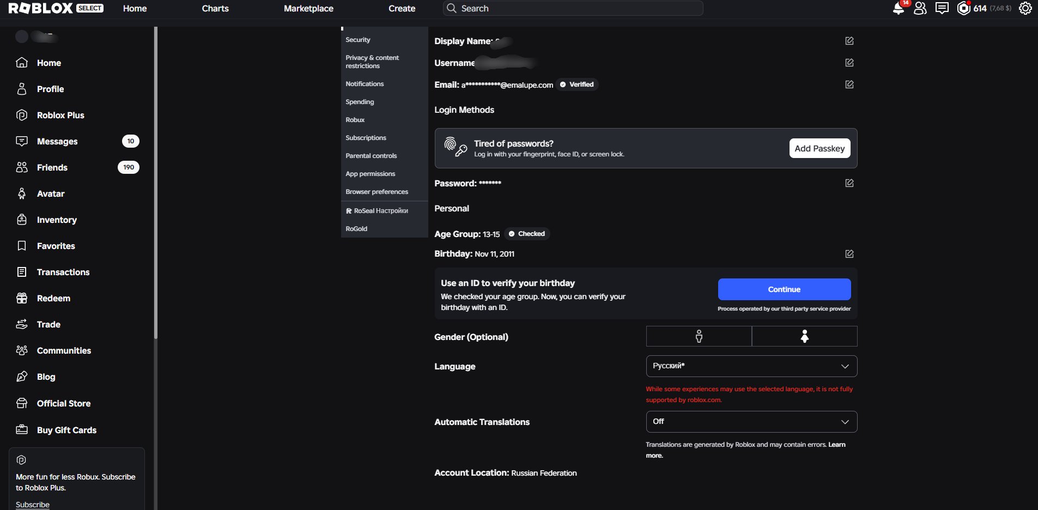Edit the Display Name with pencil icon
This screenshot has width=1038, height=510.
[x=849, y=41]
